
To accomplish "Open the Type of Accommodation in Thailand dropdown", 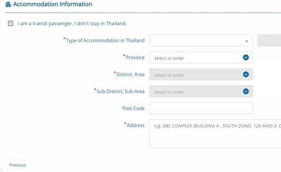I will coord(201,40).
